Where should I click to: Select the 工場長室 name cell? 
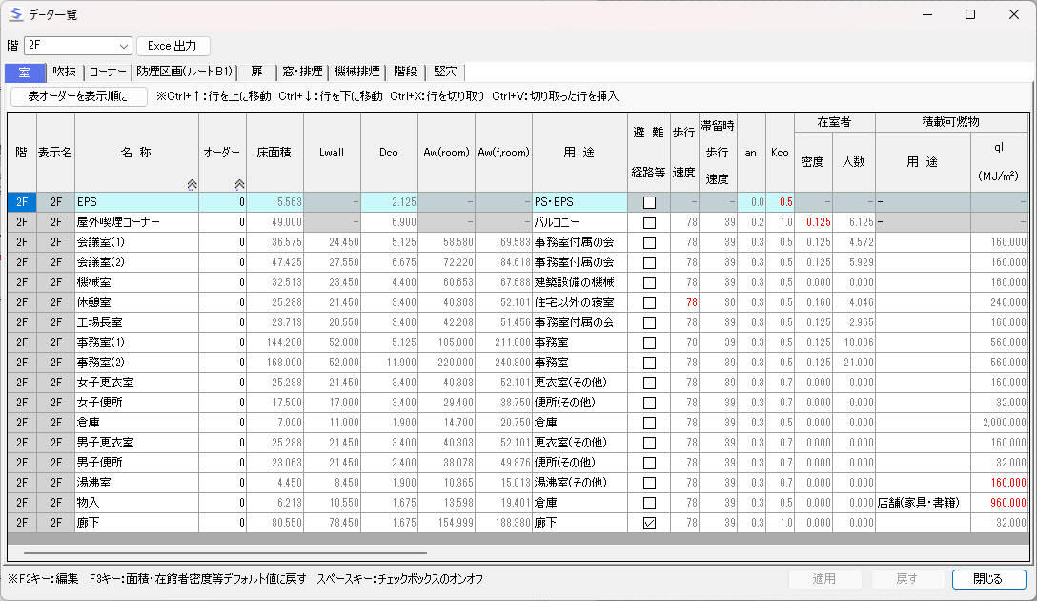pos(137,322)
